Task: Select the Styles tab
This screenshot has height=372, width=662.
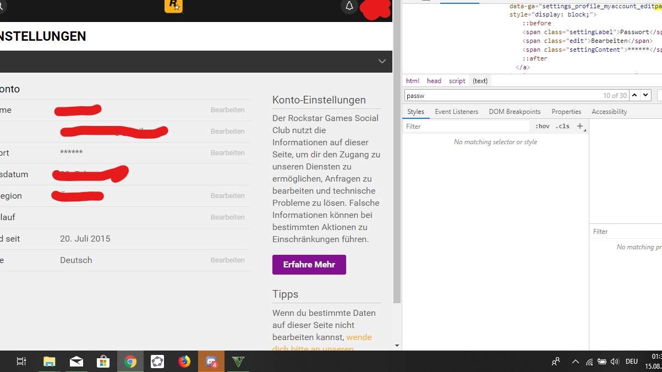Action: pyautogui.click(x=415, y=111)
